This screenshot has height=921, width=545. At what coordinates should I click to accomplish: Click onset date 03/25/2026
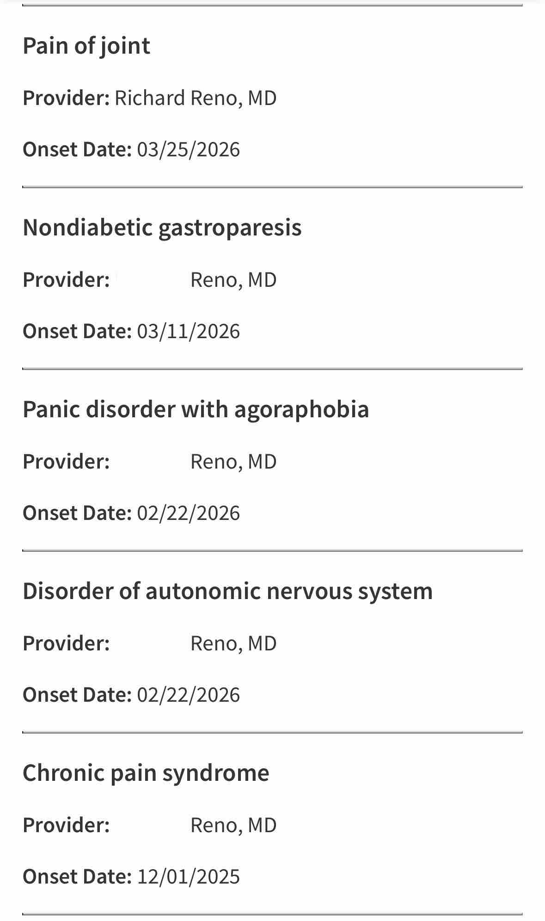189,150
